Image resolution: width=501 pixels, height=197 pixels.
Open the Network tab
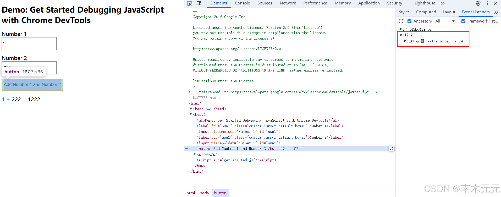pos(288,3)
